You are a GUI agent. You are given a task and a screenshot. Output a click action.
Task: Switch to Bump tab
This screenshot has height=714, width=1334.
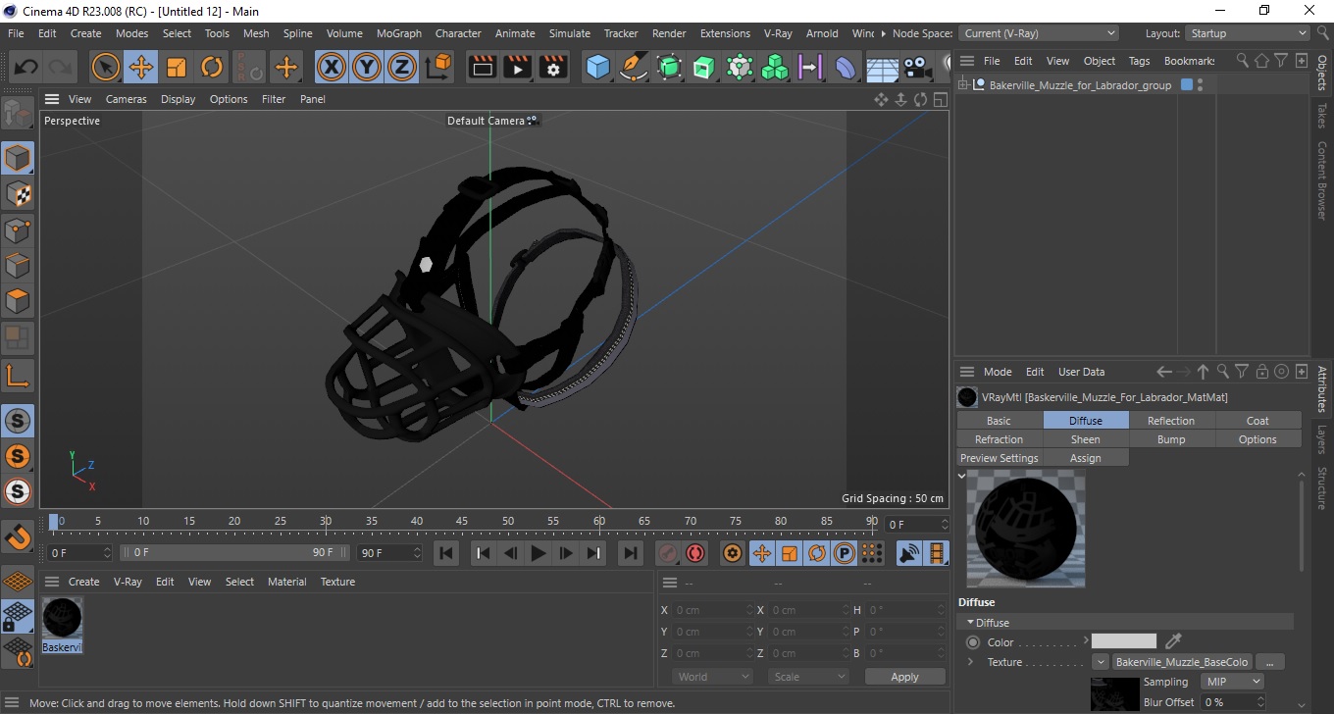pyautogui.click(x=1171, y=439)
